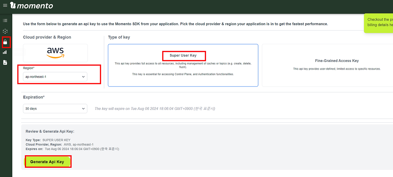Click the Momento logo
Screen dimensions: 393x177
tap(31, 6)
